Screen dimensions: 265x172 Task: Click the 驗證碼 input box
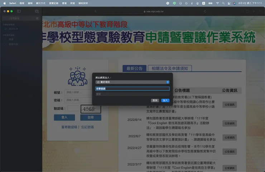73,108
